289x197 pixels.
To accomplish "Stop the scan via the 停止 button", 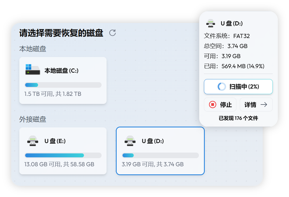I will click(x=220, y=105).
